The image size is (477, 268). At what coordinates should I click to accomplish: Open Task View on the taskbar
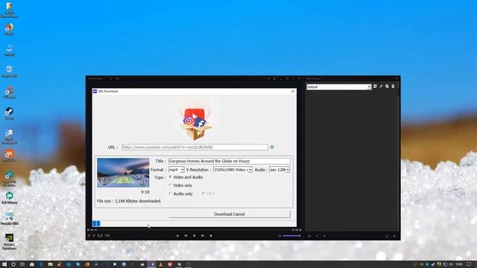point(22,264)
